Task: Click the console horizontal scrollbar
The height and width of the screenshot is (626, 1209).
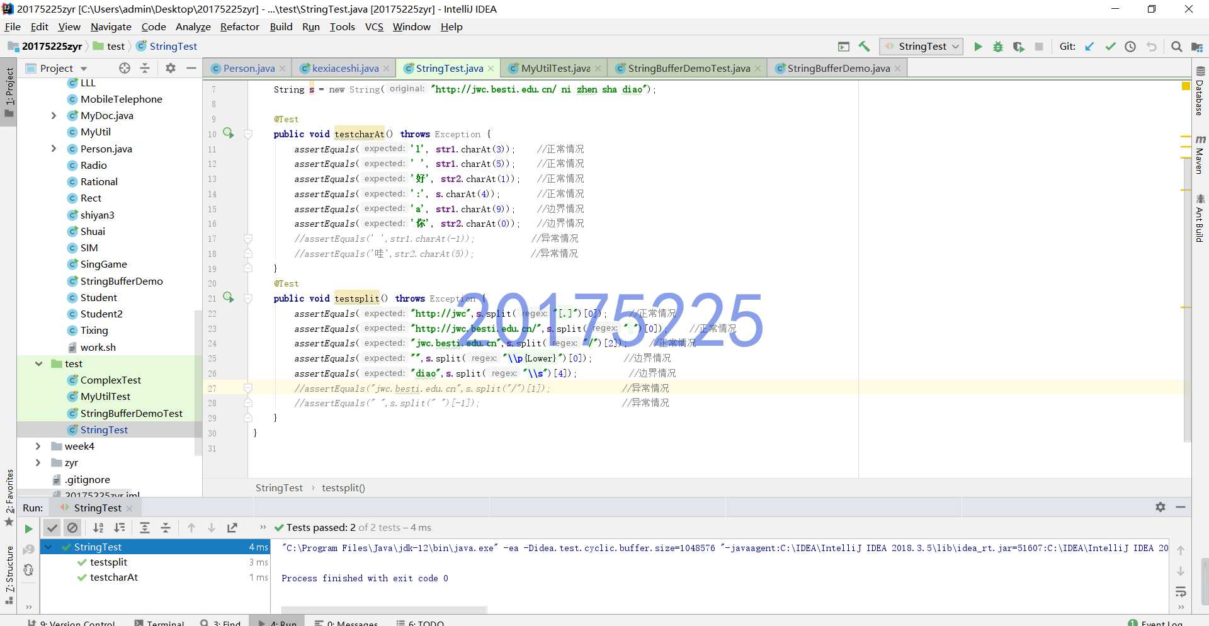Action: coord(384,610)
